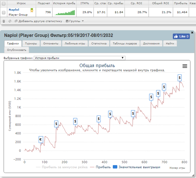Viewport: 196px width, 178px height.
Task: Open the 'Таблицы лидеров' tab
Action: [125, 43]
